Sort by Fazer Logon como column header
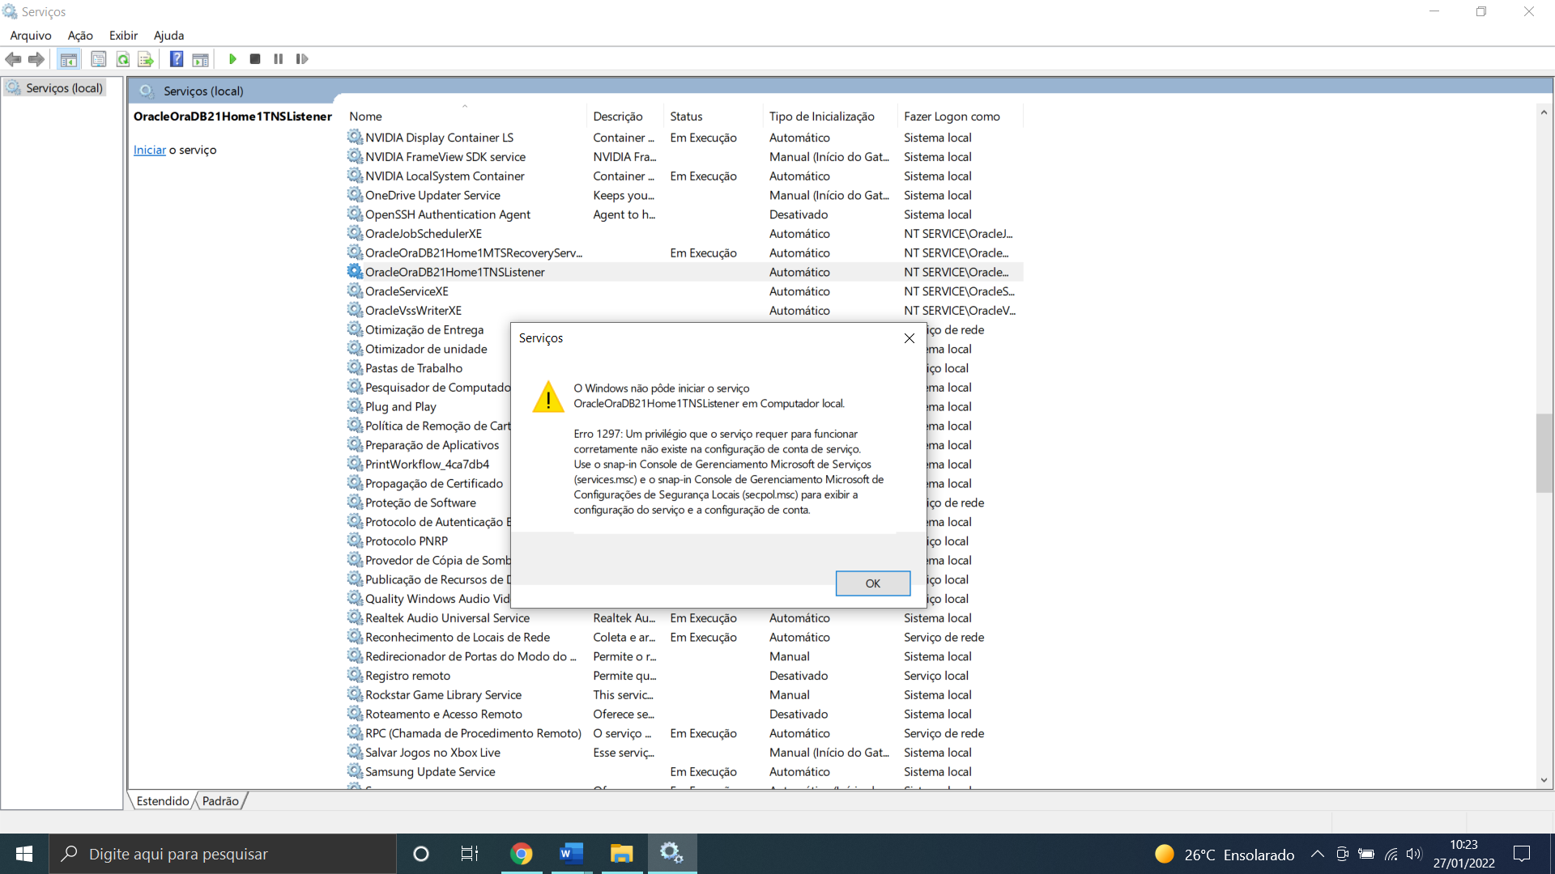1555x874 pixels. (961, 117)
